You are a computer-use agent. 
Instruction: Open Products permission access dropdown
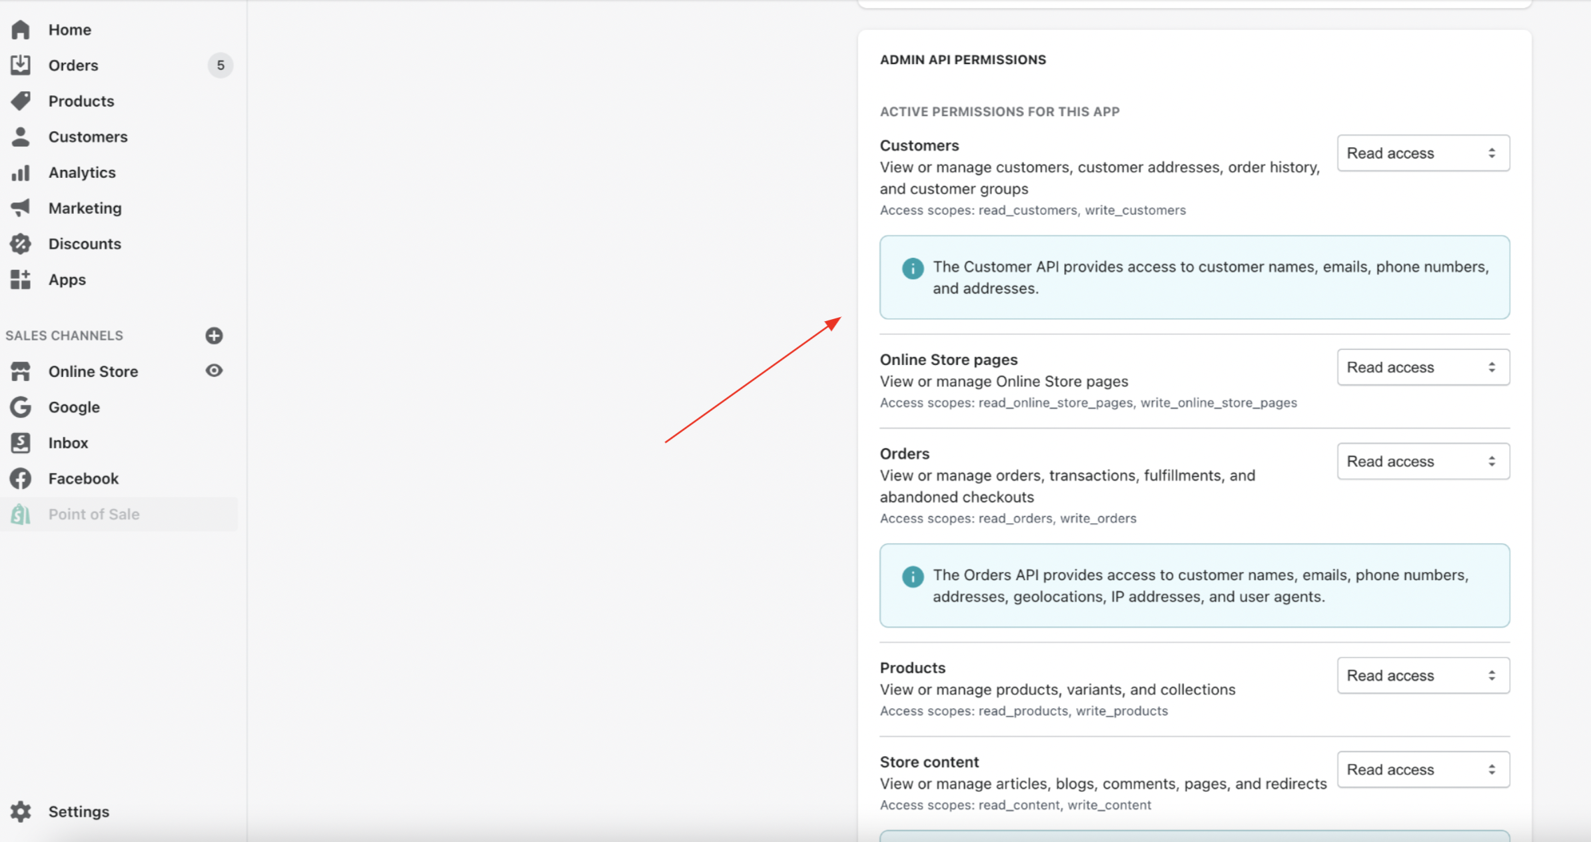point(1422,675)
